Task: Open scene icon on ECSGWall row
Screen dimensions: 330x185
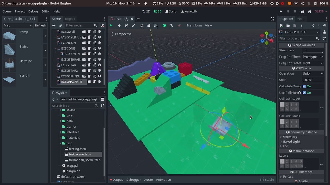Action: 84,32
